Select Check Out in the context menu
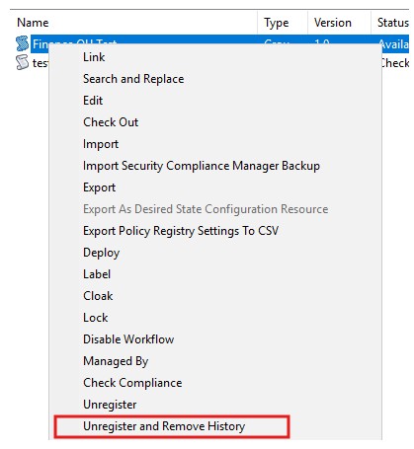Viewport: 414px width, 449px height. click(x=111, y=122)
